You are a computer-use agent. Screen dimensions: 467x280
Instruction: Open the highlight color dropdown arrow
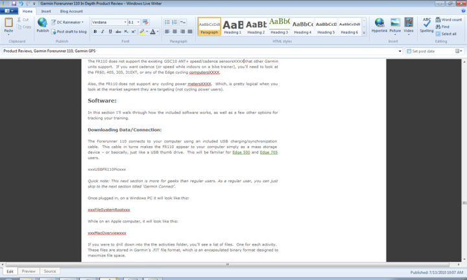click(x=147, y=32)
